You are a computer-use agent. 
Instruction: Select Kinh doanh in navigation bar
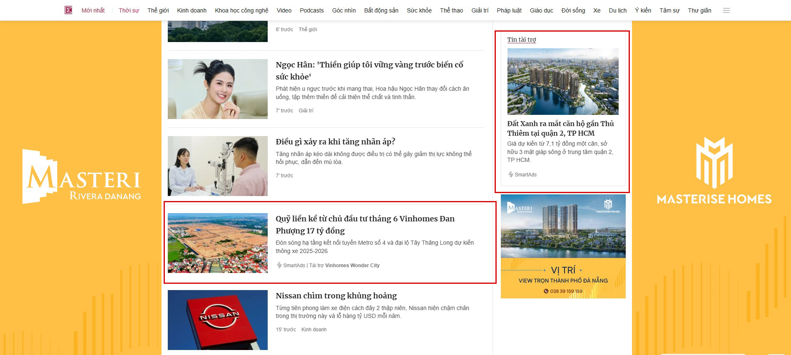click(x=192, y=10)
